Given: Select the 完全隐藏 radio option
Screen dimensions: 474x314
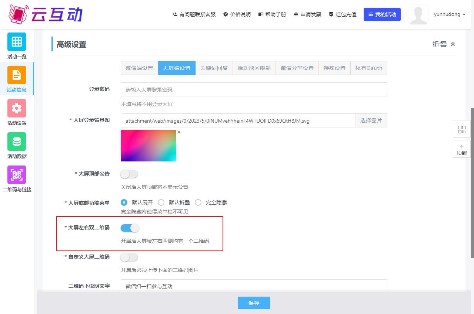Looking at the screenshot, I should point(198,202).
